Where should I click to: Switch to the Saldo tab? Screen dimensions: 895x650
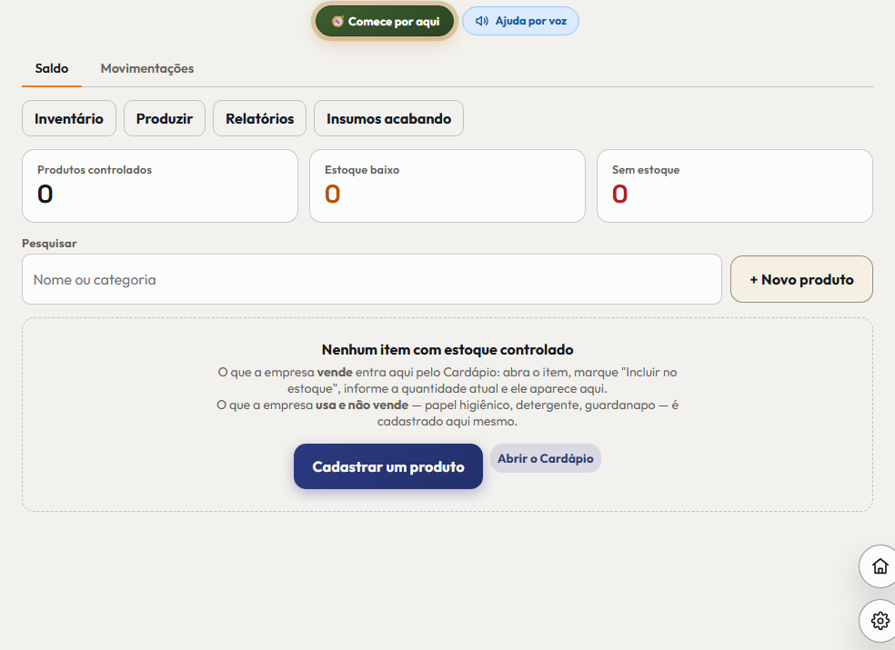tap(51, 68)
